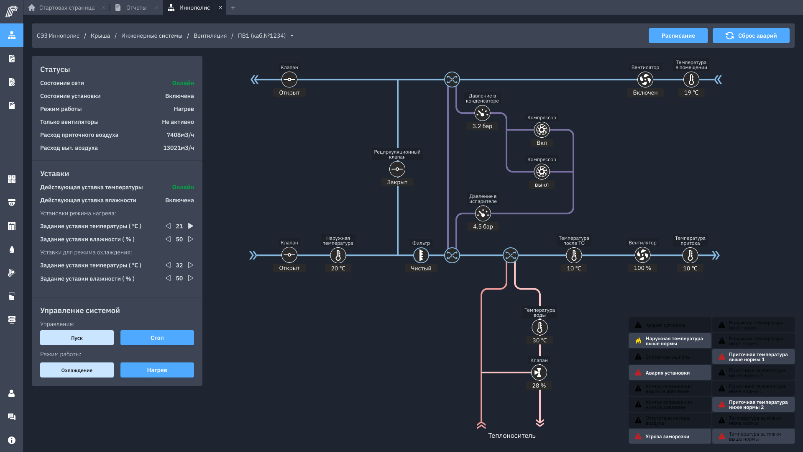Click the condenser pressure gauge icon
Image resolution: width=803 pixels, height=452 pixels.
[x=482, y=113]
